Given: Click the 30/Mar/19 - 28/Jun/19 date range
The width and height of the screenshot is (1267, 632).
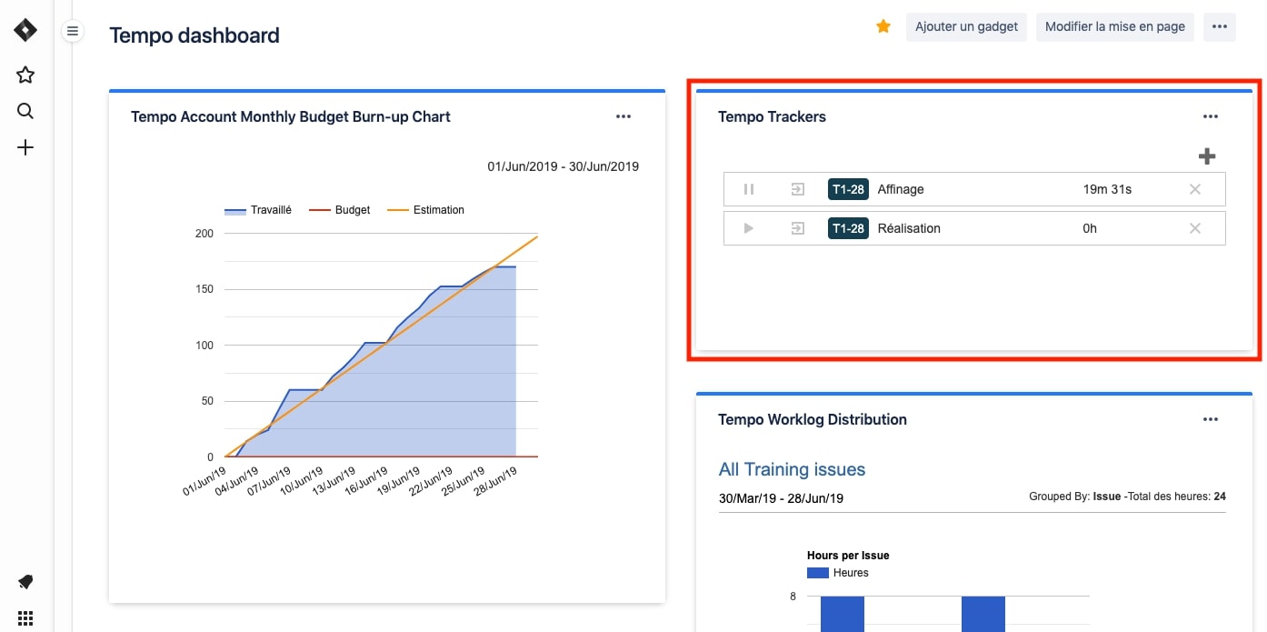Looking at the screenshot, I should click(x=781, y=498).
